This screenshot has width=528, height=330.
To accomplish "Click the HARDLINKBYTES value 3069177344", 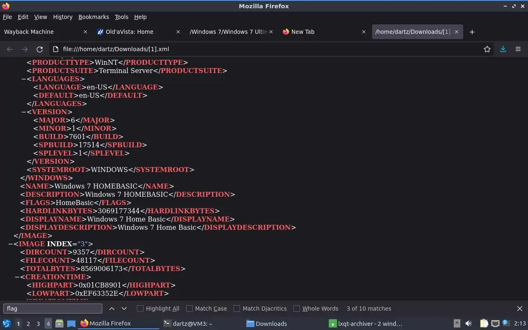I will (x=119, y=211).
